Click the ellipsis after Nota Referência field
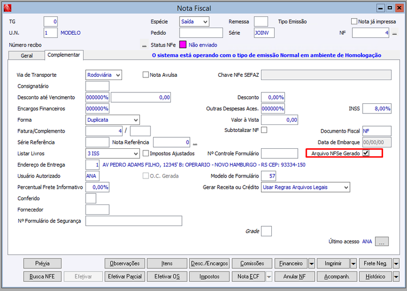Screen dimensions: 407x291 pyautogui.click(x=195, y=143)
